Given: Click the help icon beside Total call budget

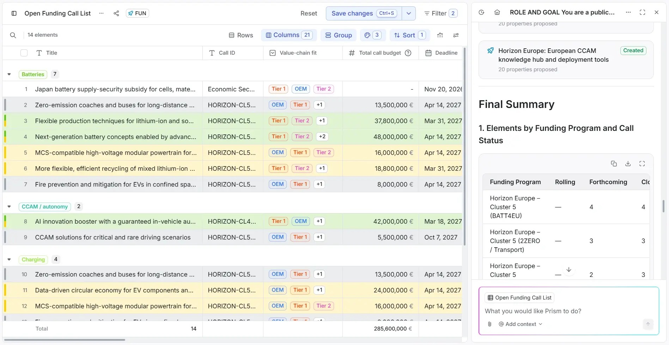Looking at the screenshot, I should pyautogui.click(x=408, y=53).
